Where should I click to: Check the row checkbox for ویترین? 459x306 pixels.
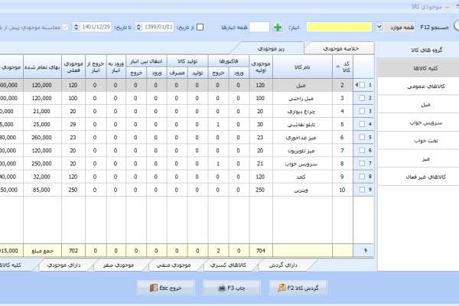362,190
